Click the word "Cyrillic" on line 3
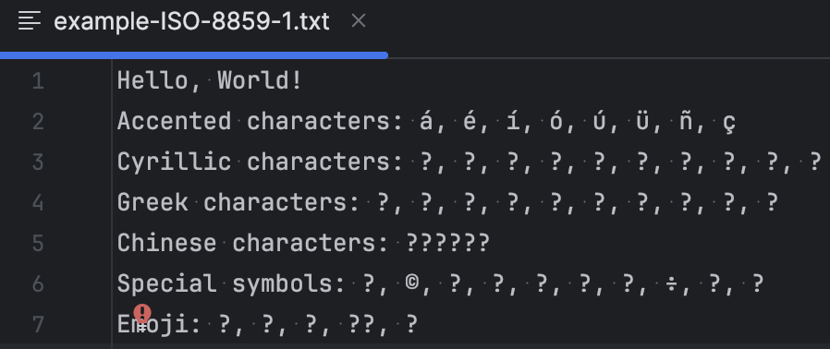Image resolution: width=830 pixels, height=349 pixels. [174, 162]
